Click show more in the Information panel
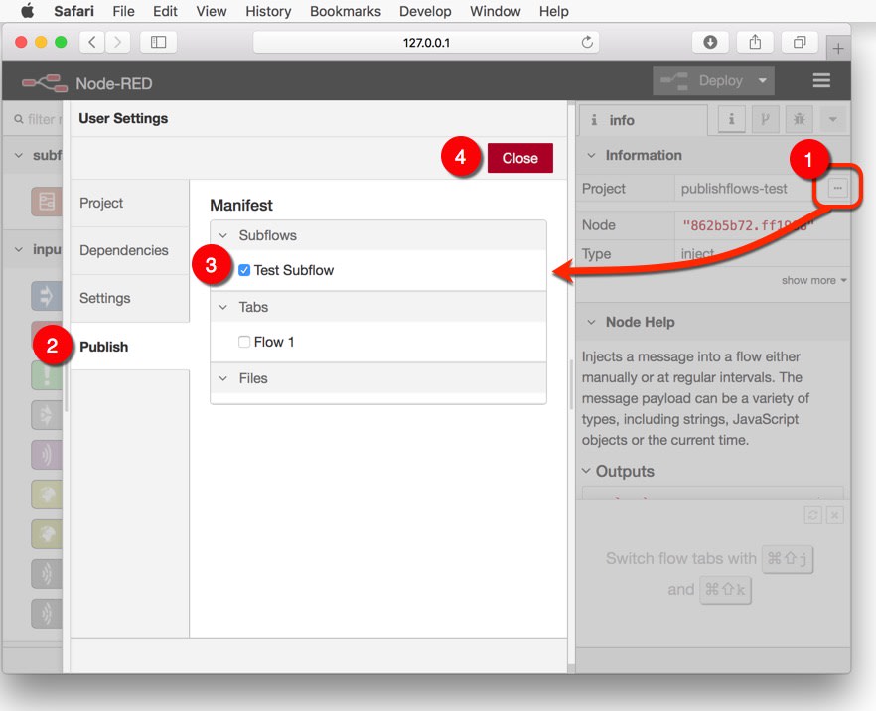 pos(808,280)
